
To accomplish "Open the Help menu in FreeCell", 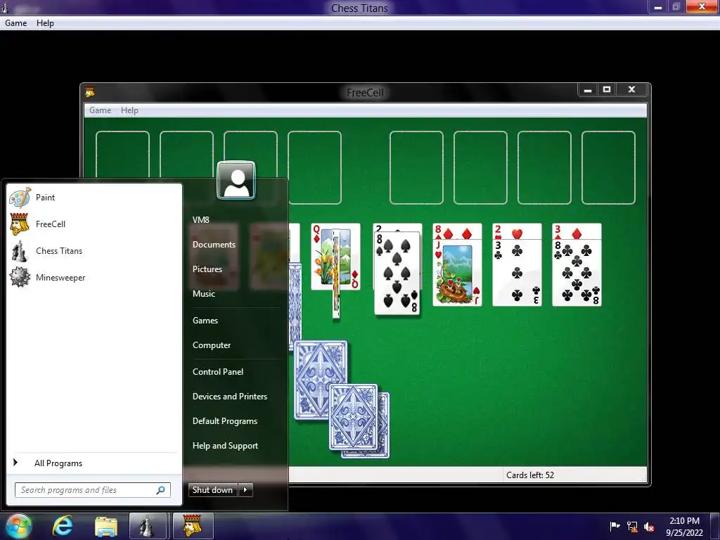I will click(x=129, y=110).
